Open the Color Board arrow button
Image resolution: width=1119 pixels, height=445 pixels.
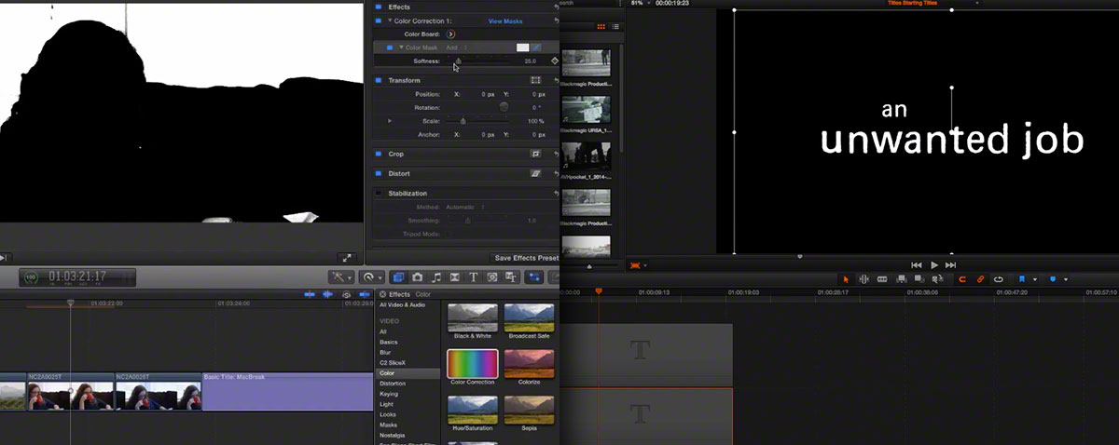point(450,34)
